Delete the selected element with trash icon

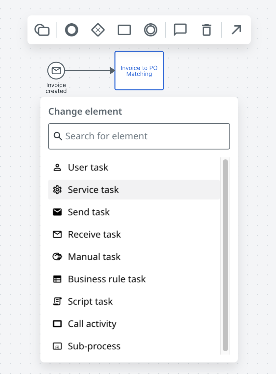click(x=207, y=30)
